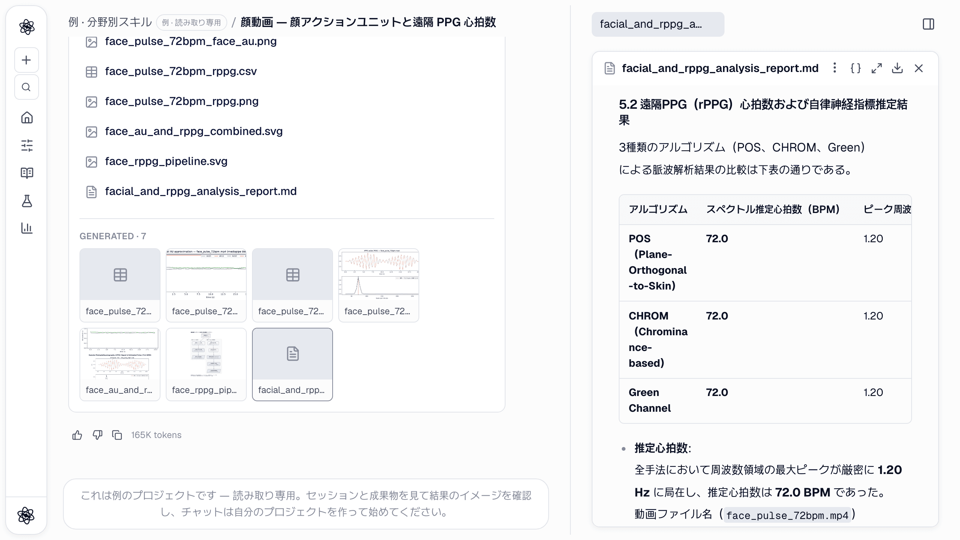
Task: Click the CHROM algorithm table cell
Action: (x=658, y=340)
